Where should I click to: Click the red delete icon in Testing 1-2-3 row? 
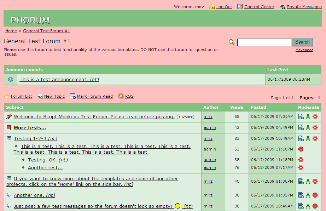pos(315,138)
